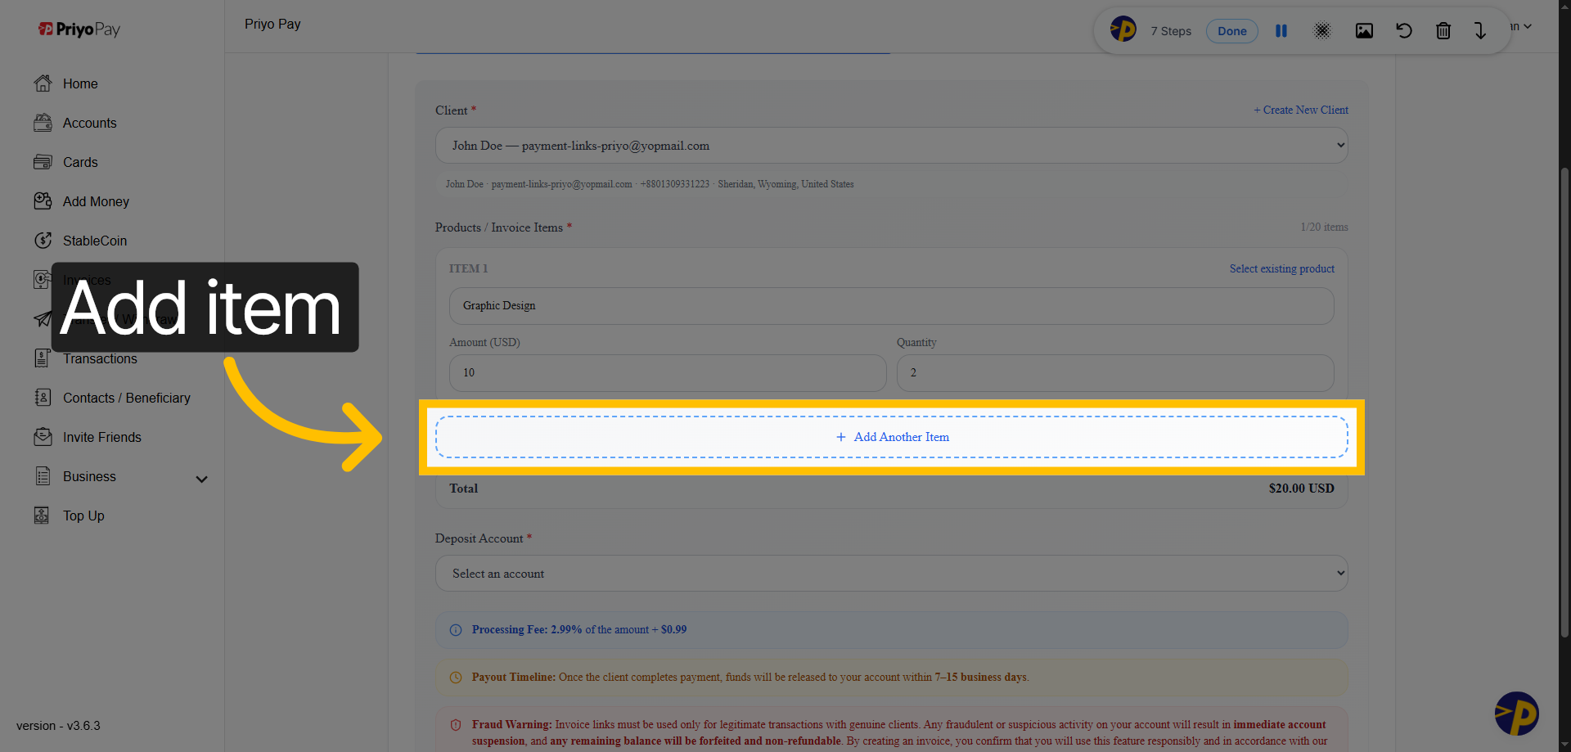The height and width of the screenshot is (752, 1571).
Task: Open the Select an account dropdown
Action: point(891,573)
